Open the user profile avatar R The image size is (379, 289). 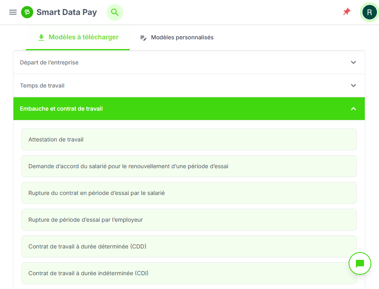coord(369,12)
